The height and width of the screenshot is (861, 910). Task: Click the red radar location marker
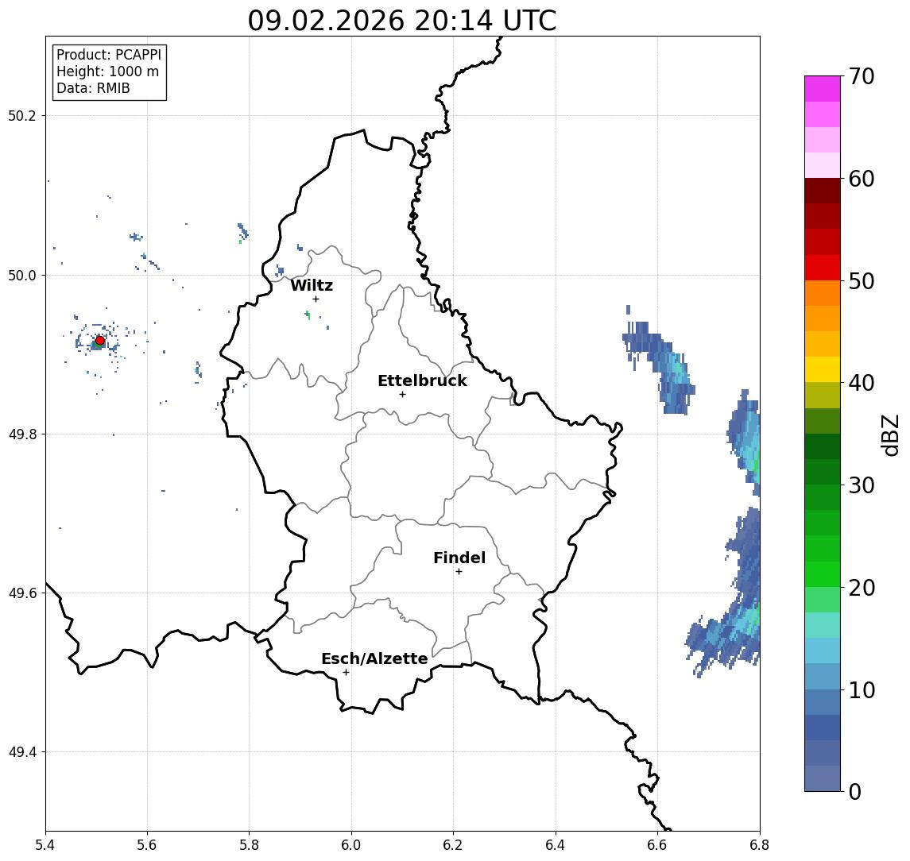100,341
